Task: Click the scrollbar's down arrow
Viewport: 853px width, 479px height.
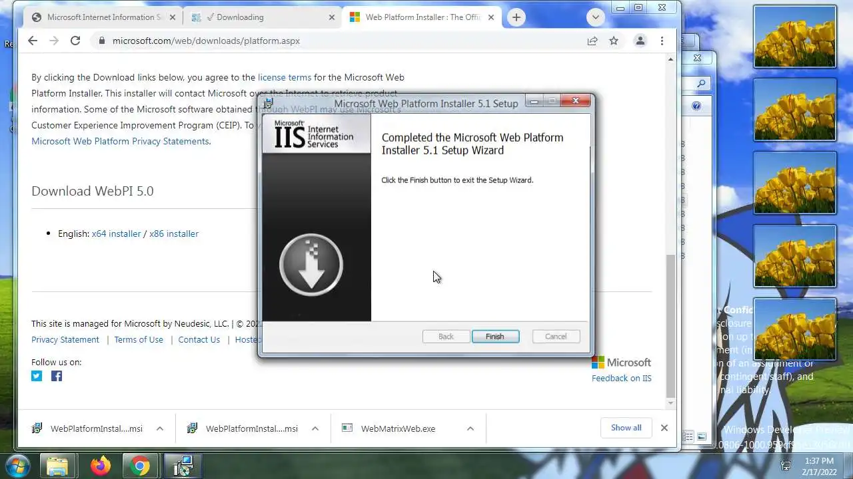Action: click(x=671, y=403)
